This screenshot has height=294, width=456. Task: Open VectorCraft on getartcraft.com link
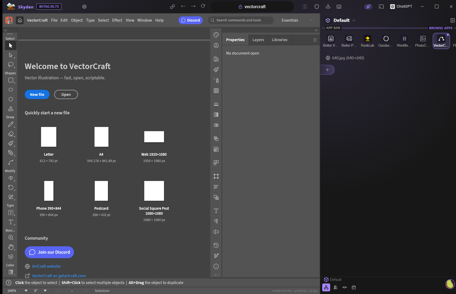(59, 276)
